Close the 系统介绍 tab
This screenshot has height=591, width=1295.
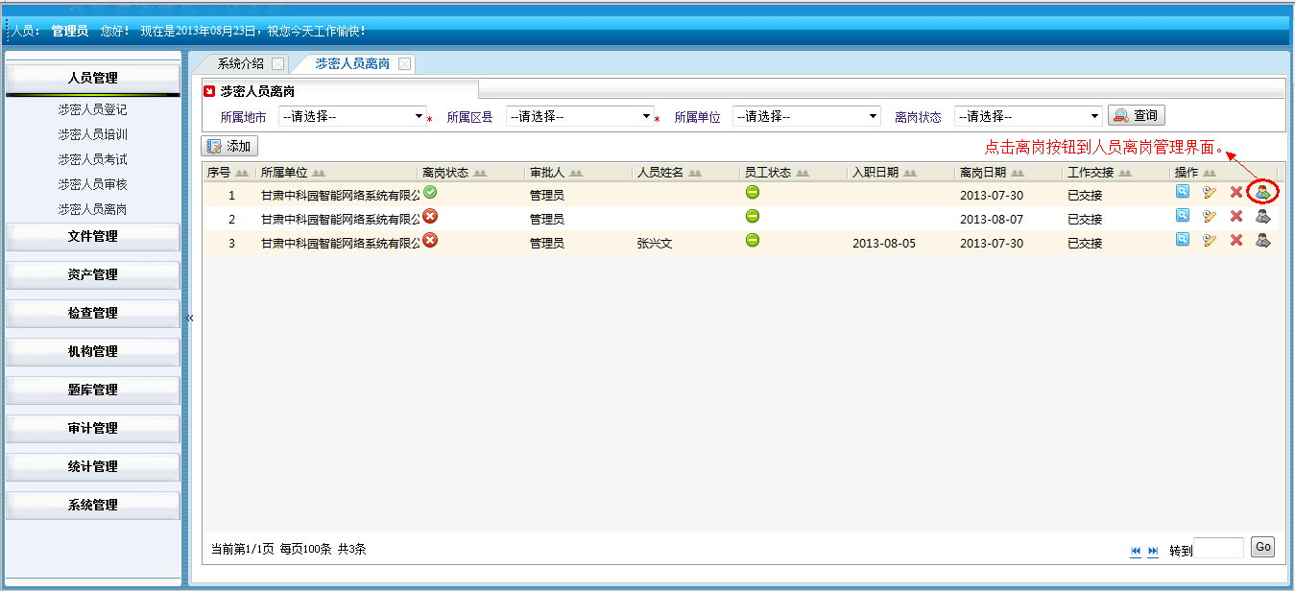coord(277,64)
